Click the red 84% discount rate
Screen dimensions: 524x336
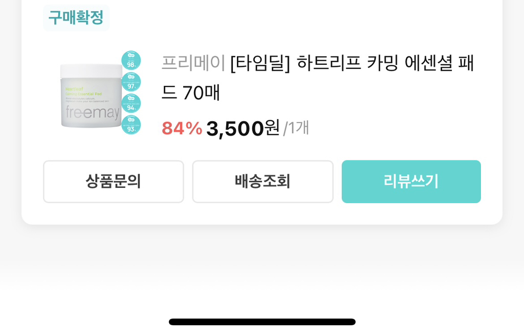182,128
